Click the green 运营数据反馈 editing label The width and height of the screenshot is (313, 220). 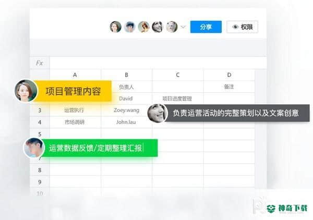[x=100, y=148]
